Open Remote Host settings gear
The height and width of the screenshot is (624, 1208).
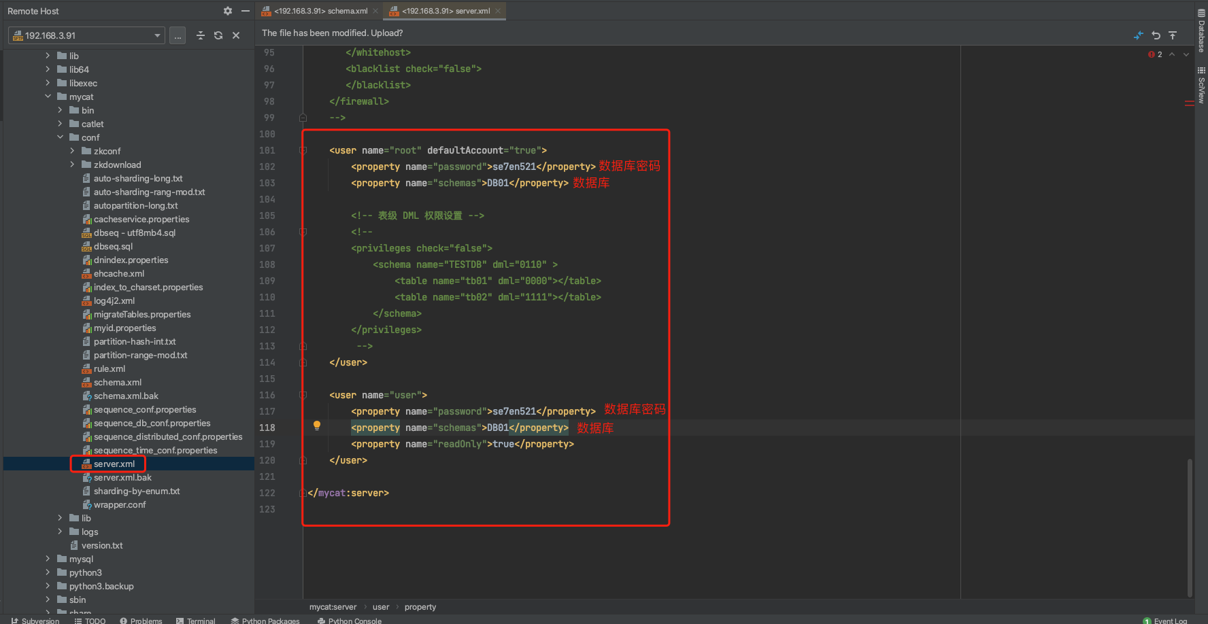pyautogui.click(x=227, y=11)
